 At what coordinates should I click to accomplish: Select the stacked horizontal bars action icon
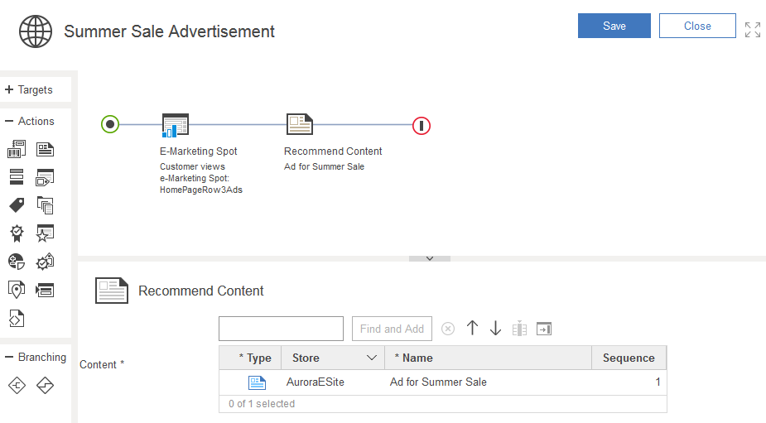click(x=17, y=177)
